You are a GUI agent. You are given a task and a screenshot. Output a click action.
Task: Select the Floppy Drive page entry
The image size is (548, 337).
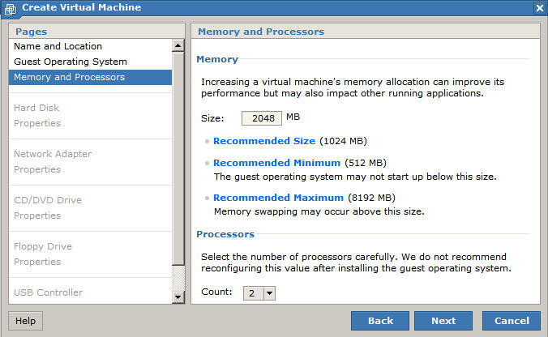point(43,246)
